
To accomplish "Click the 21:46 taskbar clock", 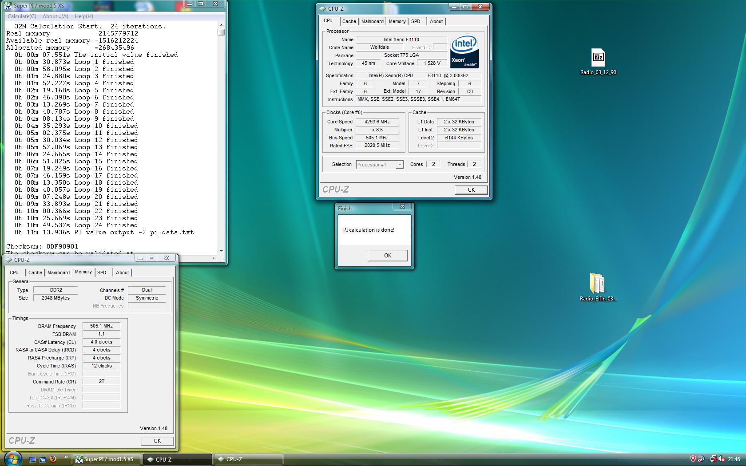I will point(734,459).
